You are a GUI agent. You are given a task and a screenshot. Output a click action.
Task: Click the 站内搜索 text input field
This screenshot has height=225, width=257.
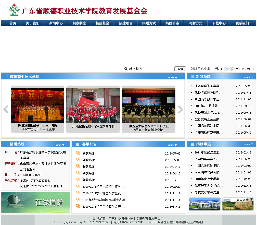[x=159, y=69]
